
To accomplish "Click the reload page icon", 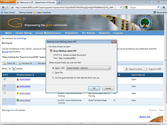I will pyautogui.click(x=121, y=7).
